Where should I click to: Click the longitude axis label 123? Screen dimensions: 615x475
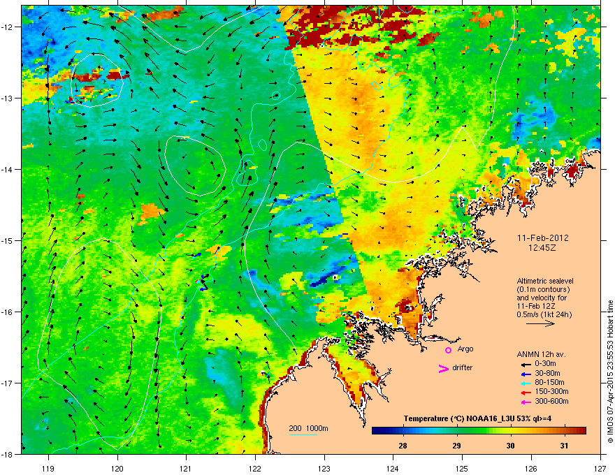tap(324, 468)
